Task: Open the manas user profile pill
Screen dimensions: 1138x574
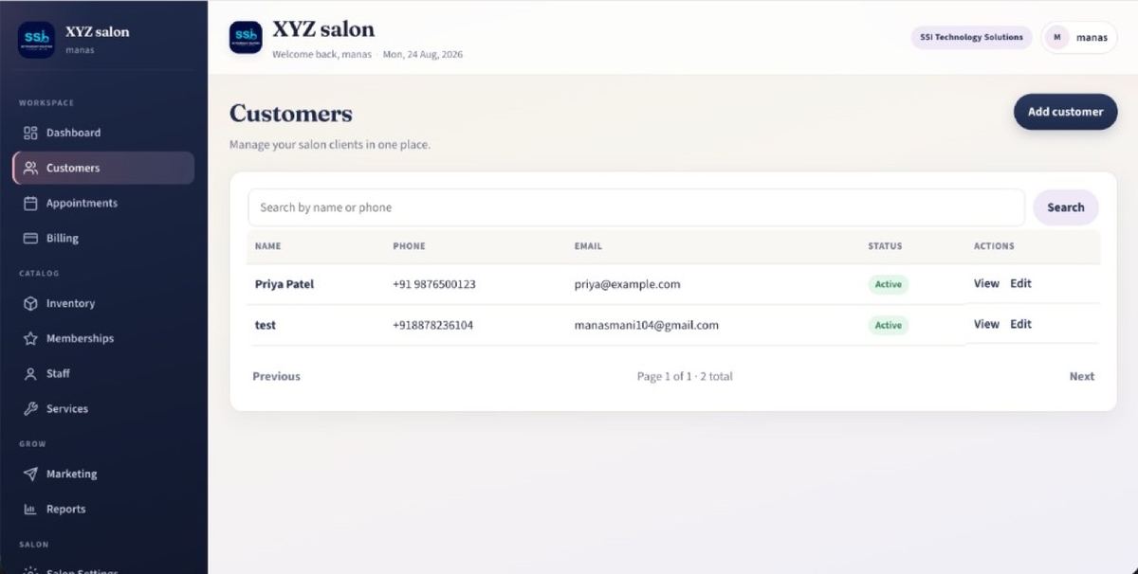Action: point(1079,37)
